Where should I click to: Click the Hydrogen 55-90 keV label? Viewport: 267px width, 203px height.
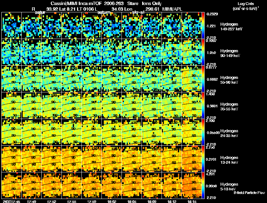[229, 80]
